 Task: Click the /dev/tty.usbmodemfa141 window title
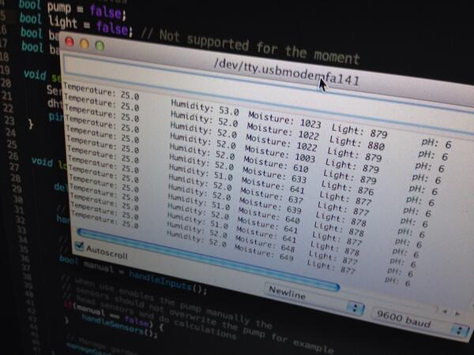pos(287,72)
